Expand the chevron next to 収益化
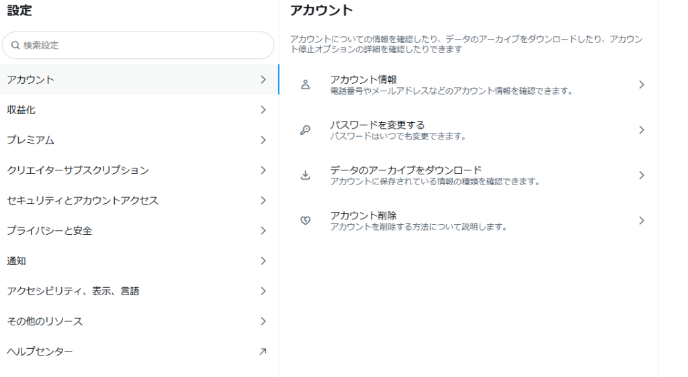 (263, 110)
